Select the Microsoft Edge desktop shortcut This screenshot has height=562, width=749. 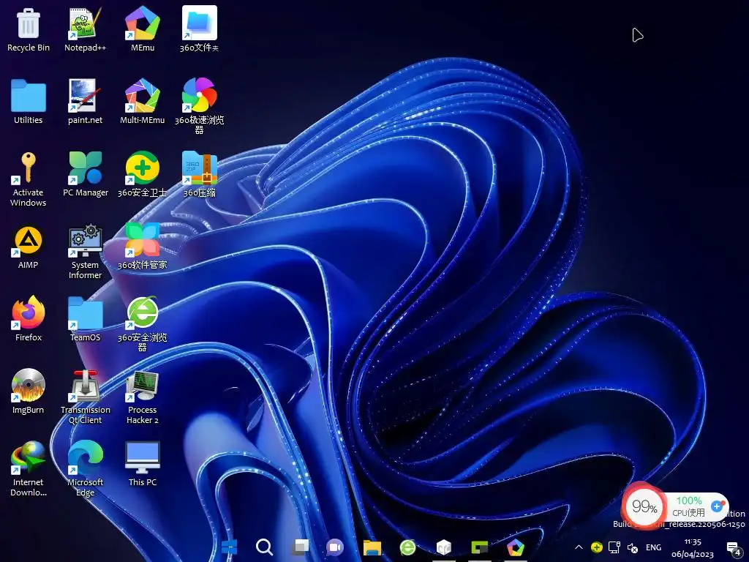click(85, 469)
